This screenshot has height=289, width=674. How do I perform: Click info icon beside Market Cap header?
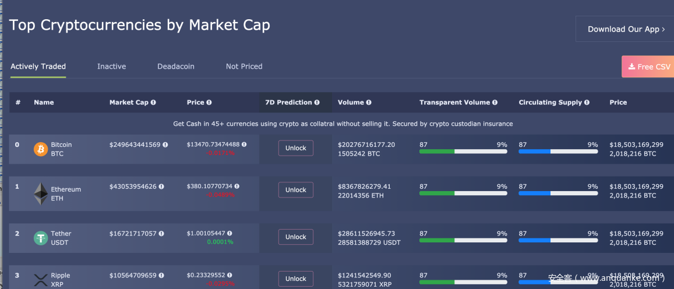coord(153,103)
